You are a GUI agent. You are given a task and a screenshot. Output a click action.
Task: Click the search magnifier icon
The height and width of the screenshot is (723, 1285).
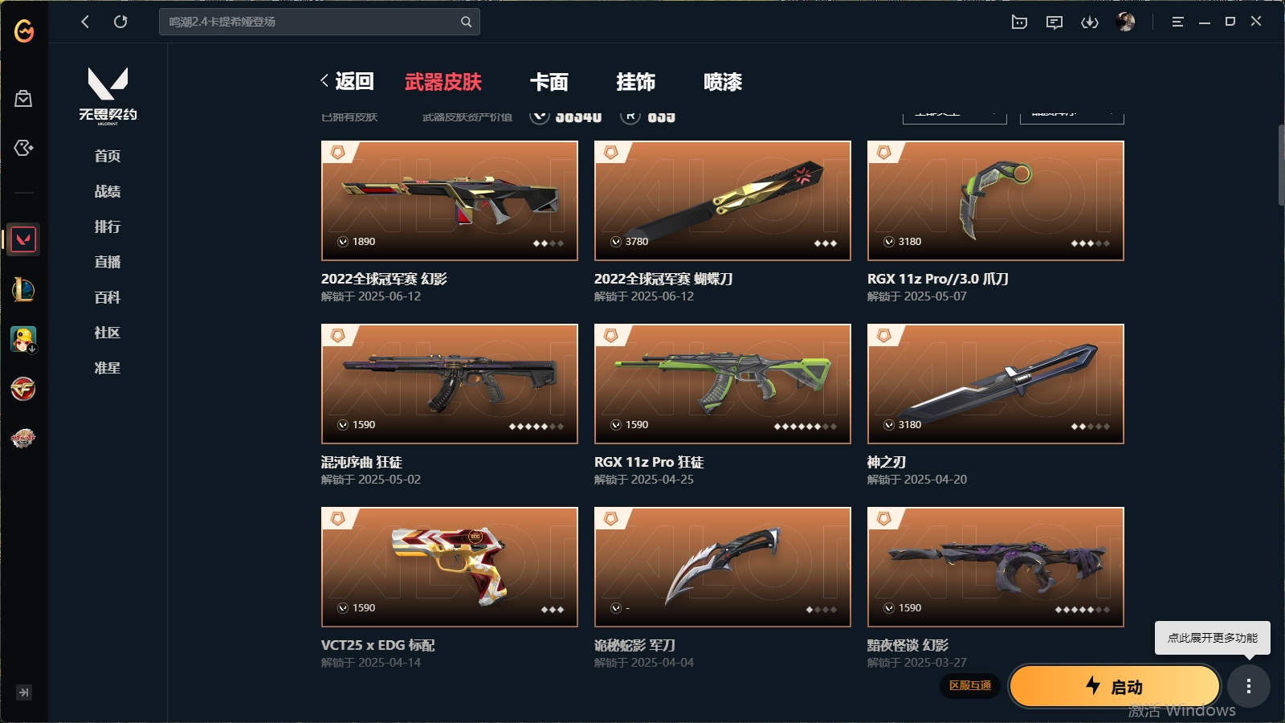[x=466, y=22]
